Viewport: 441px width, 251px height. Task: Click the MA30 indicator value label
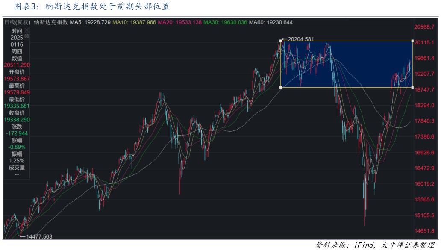point(225,22)
